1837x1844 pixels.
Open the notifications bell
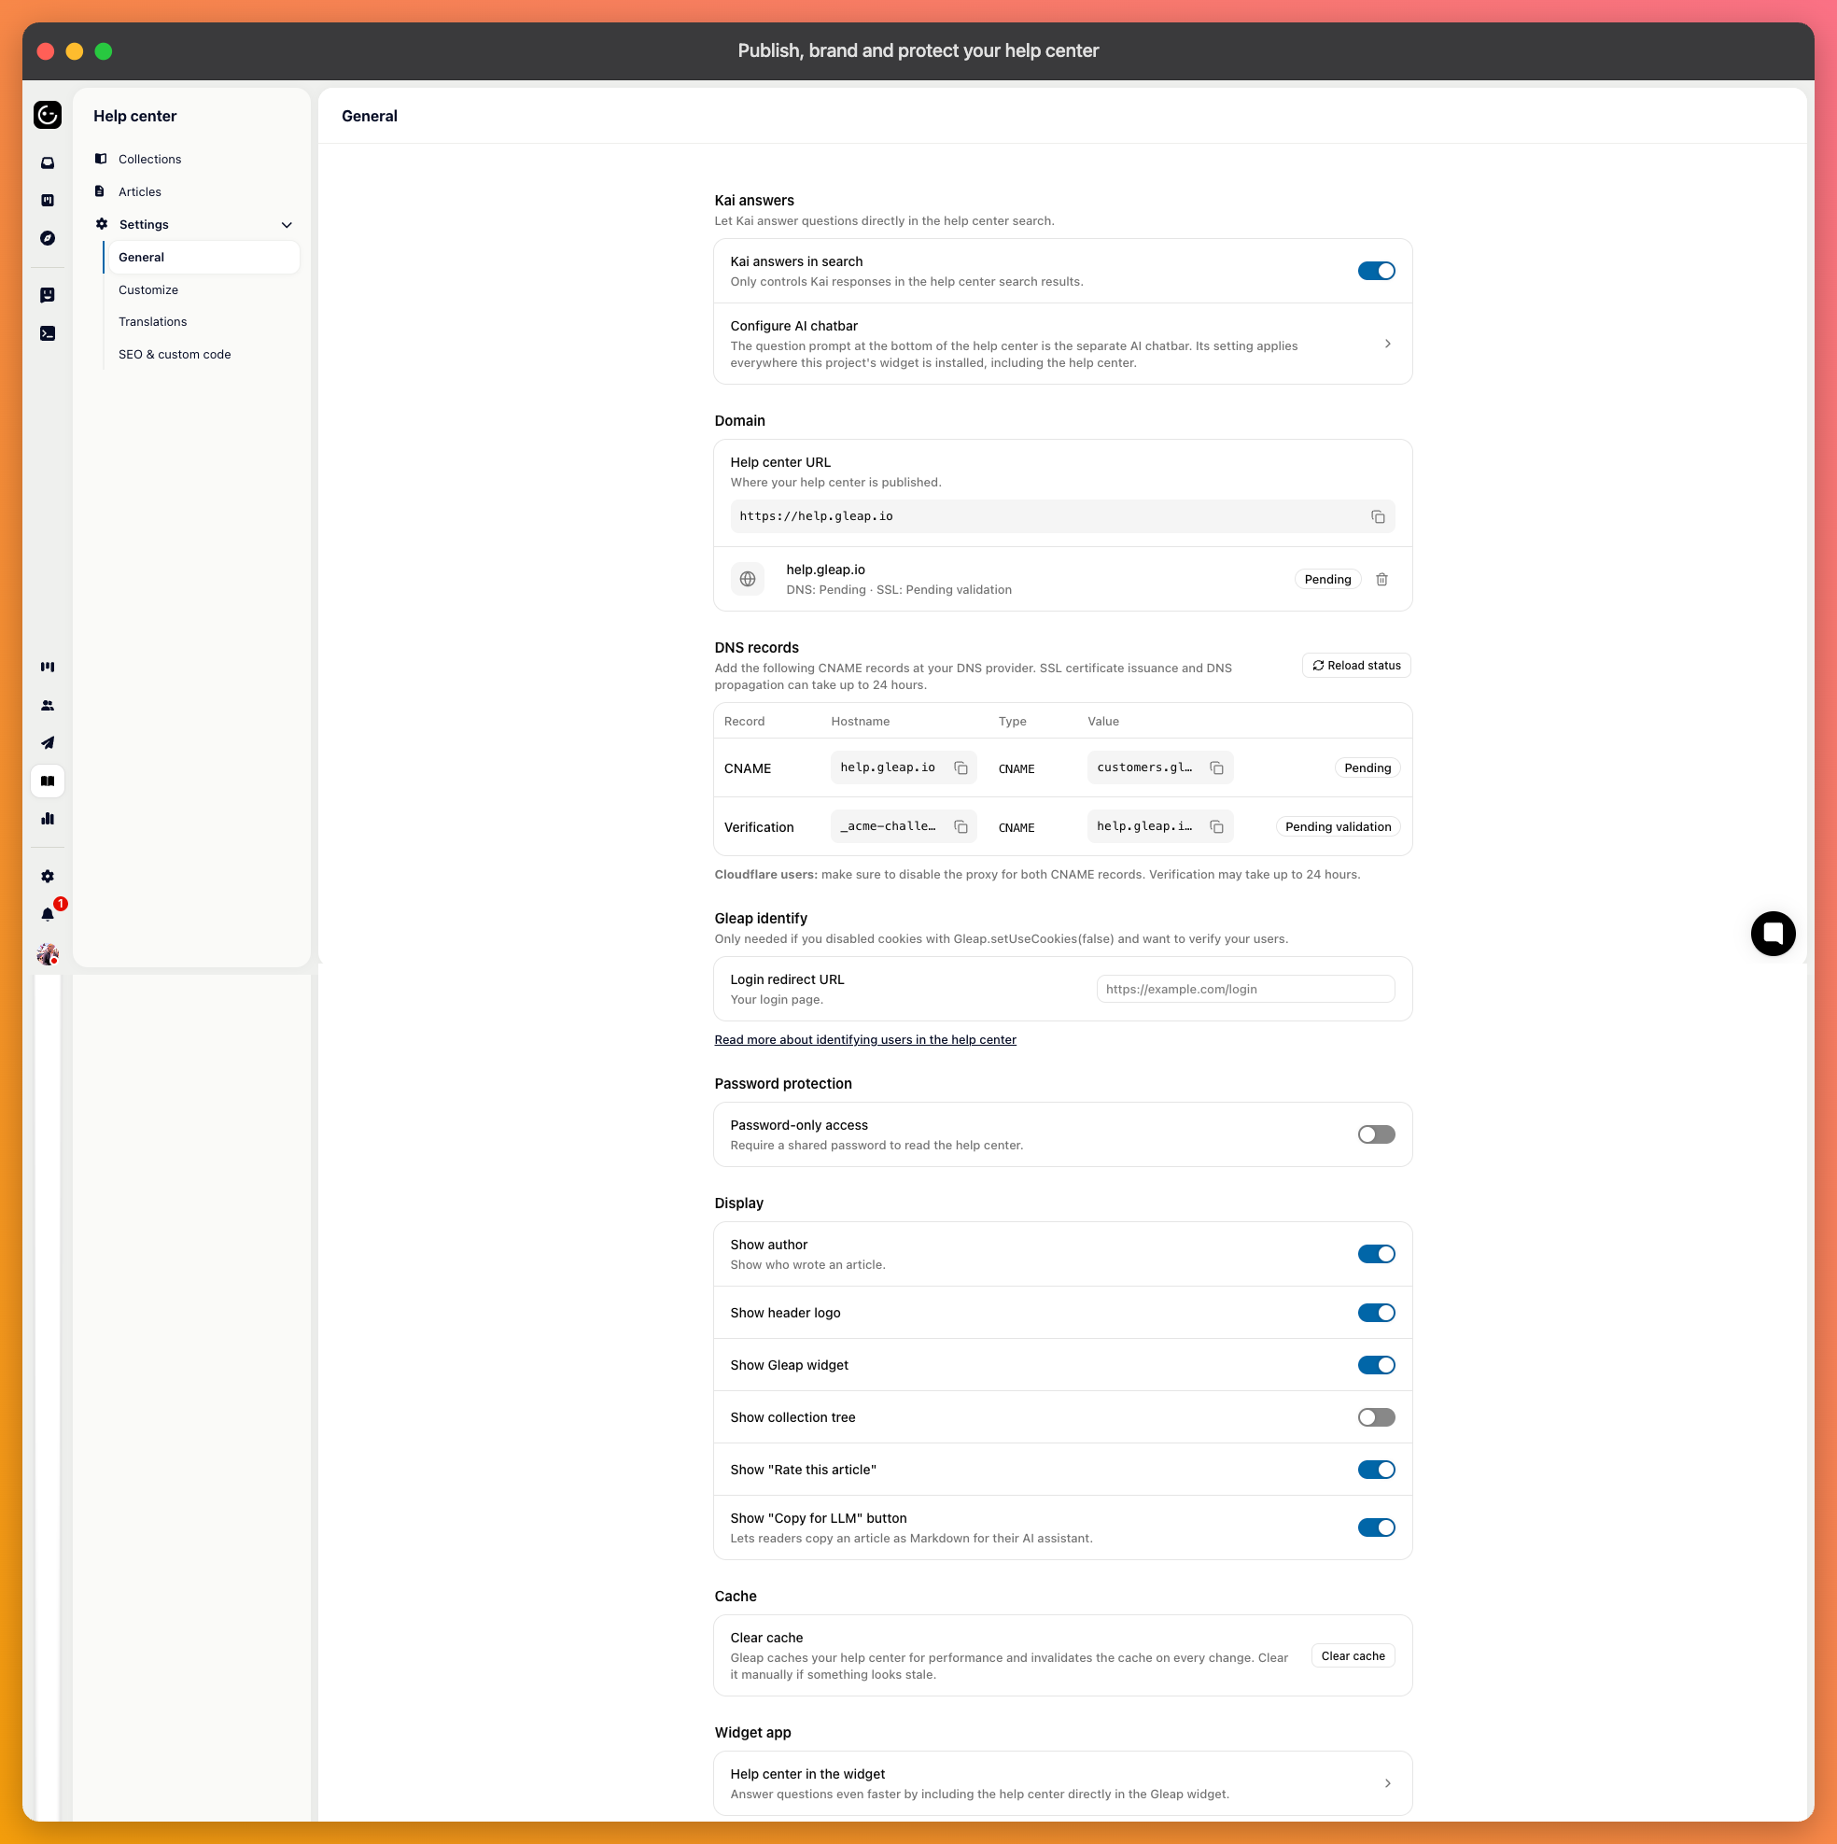pos(48,913)
